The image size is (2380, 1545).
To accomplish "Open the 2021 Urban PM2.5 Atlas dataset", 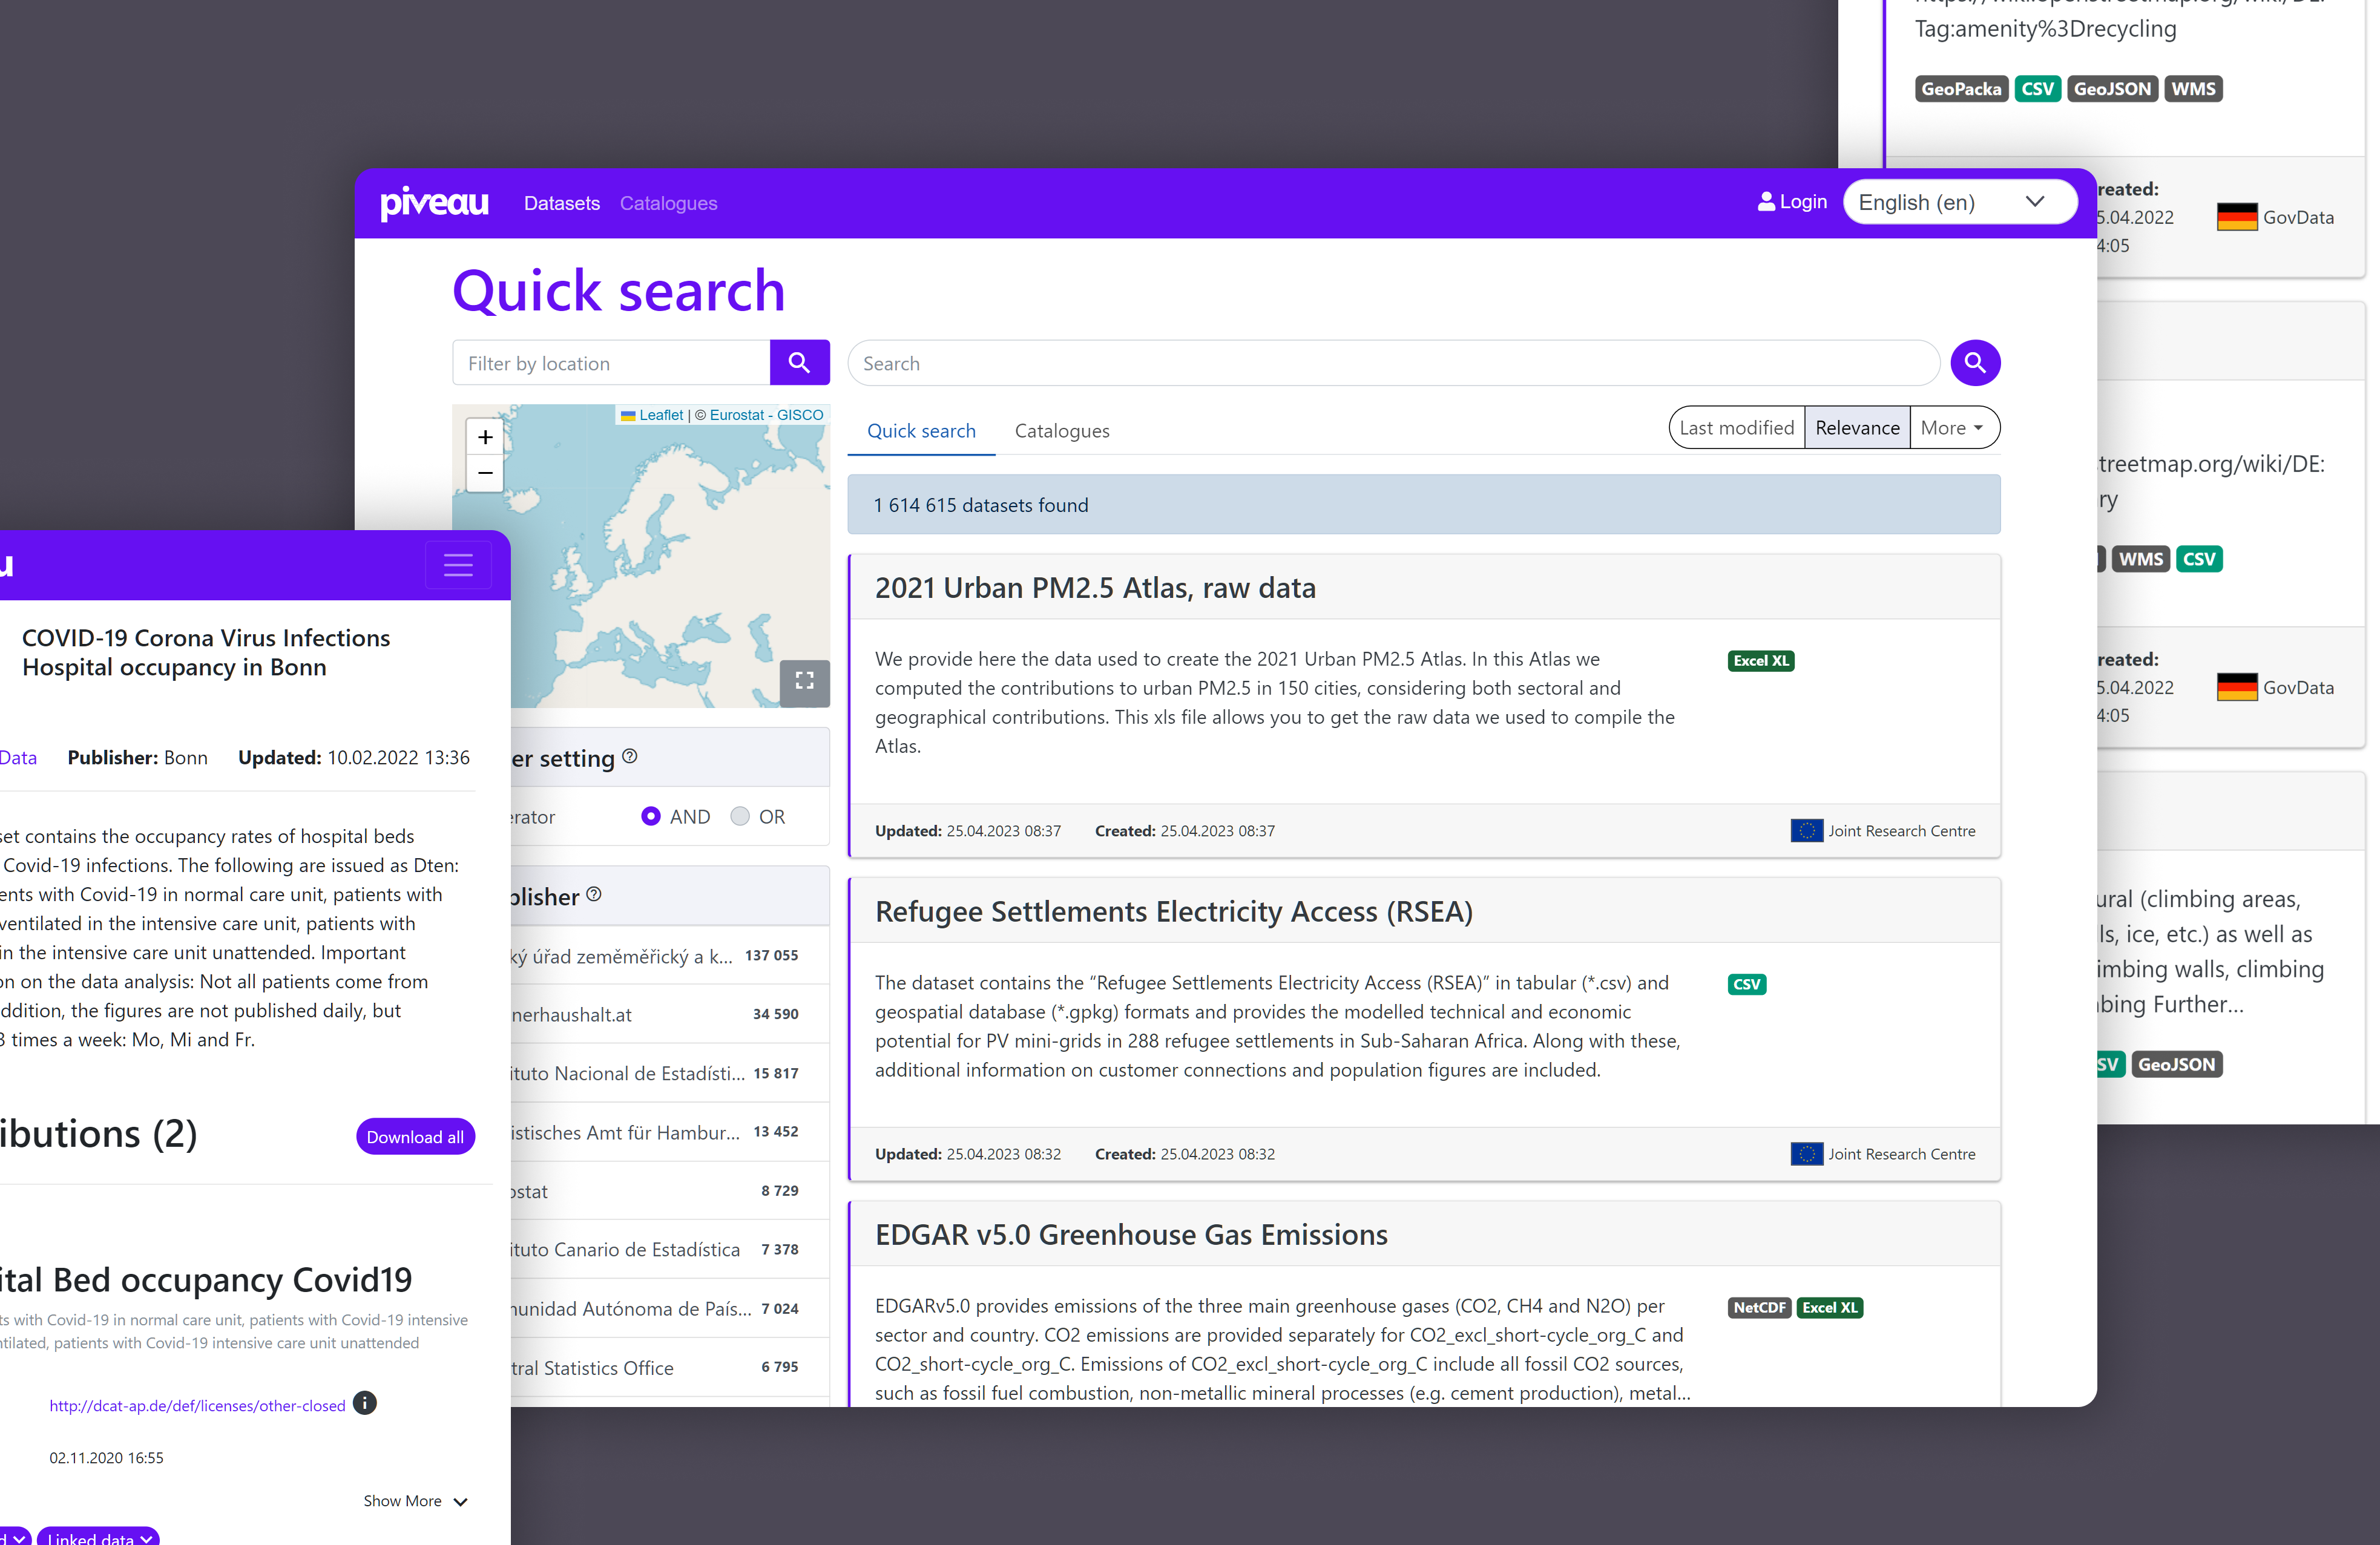I will [1094, 588].
